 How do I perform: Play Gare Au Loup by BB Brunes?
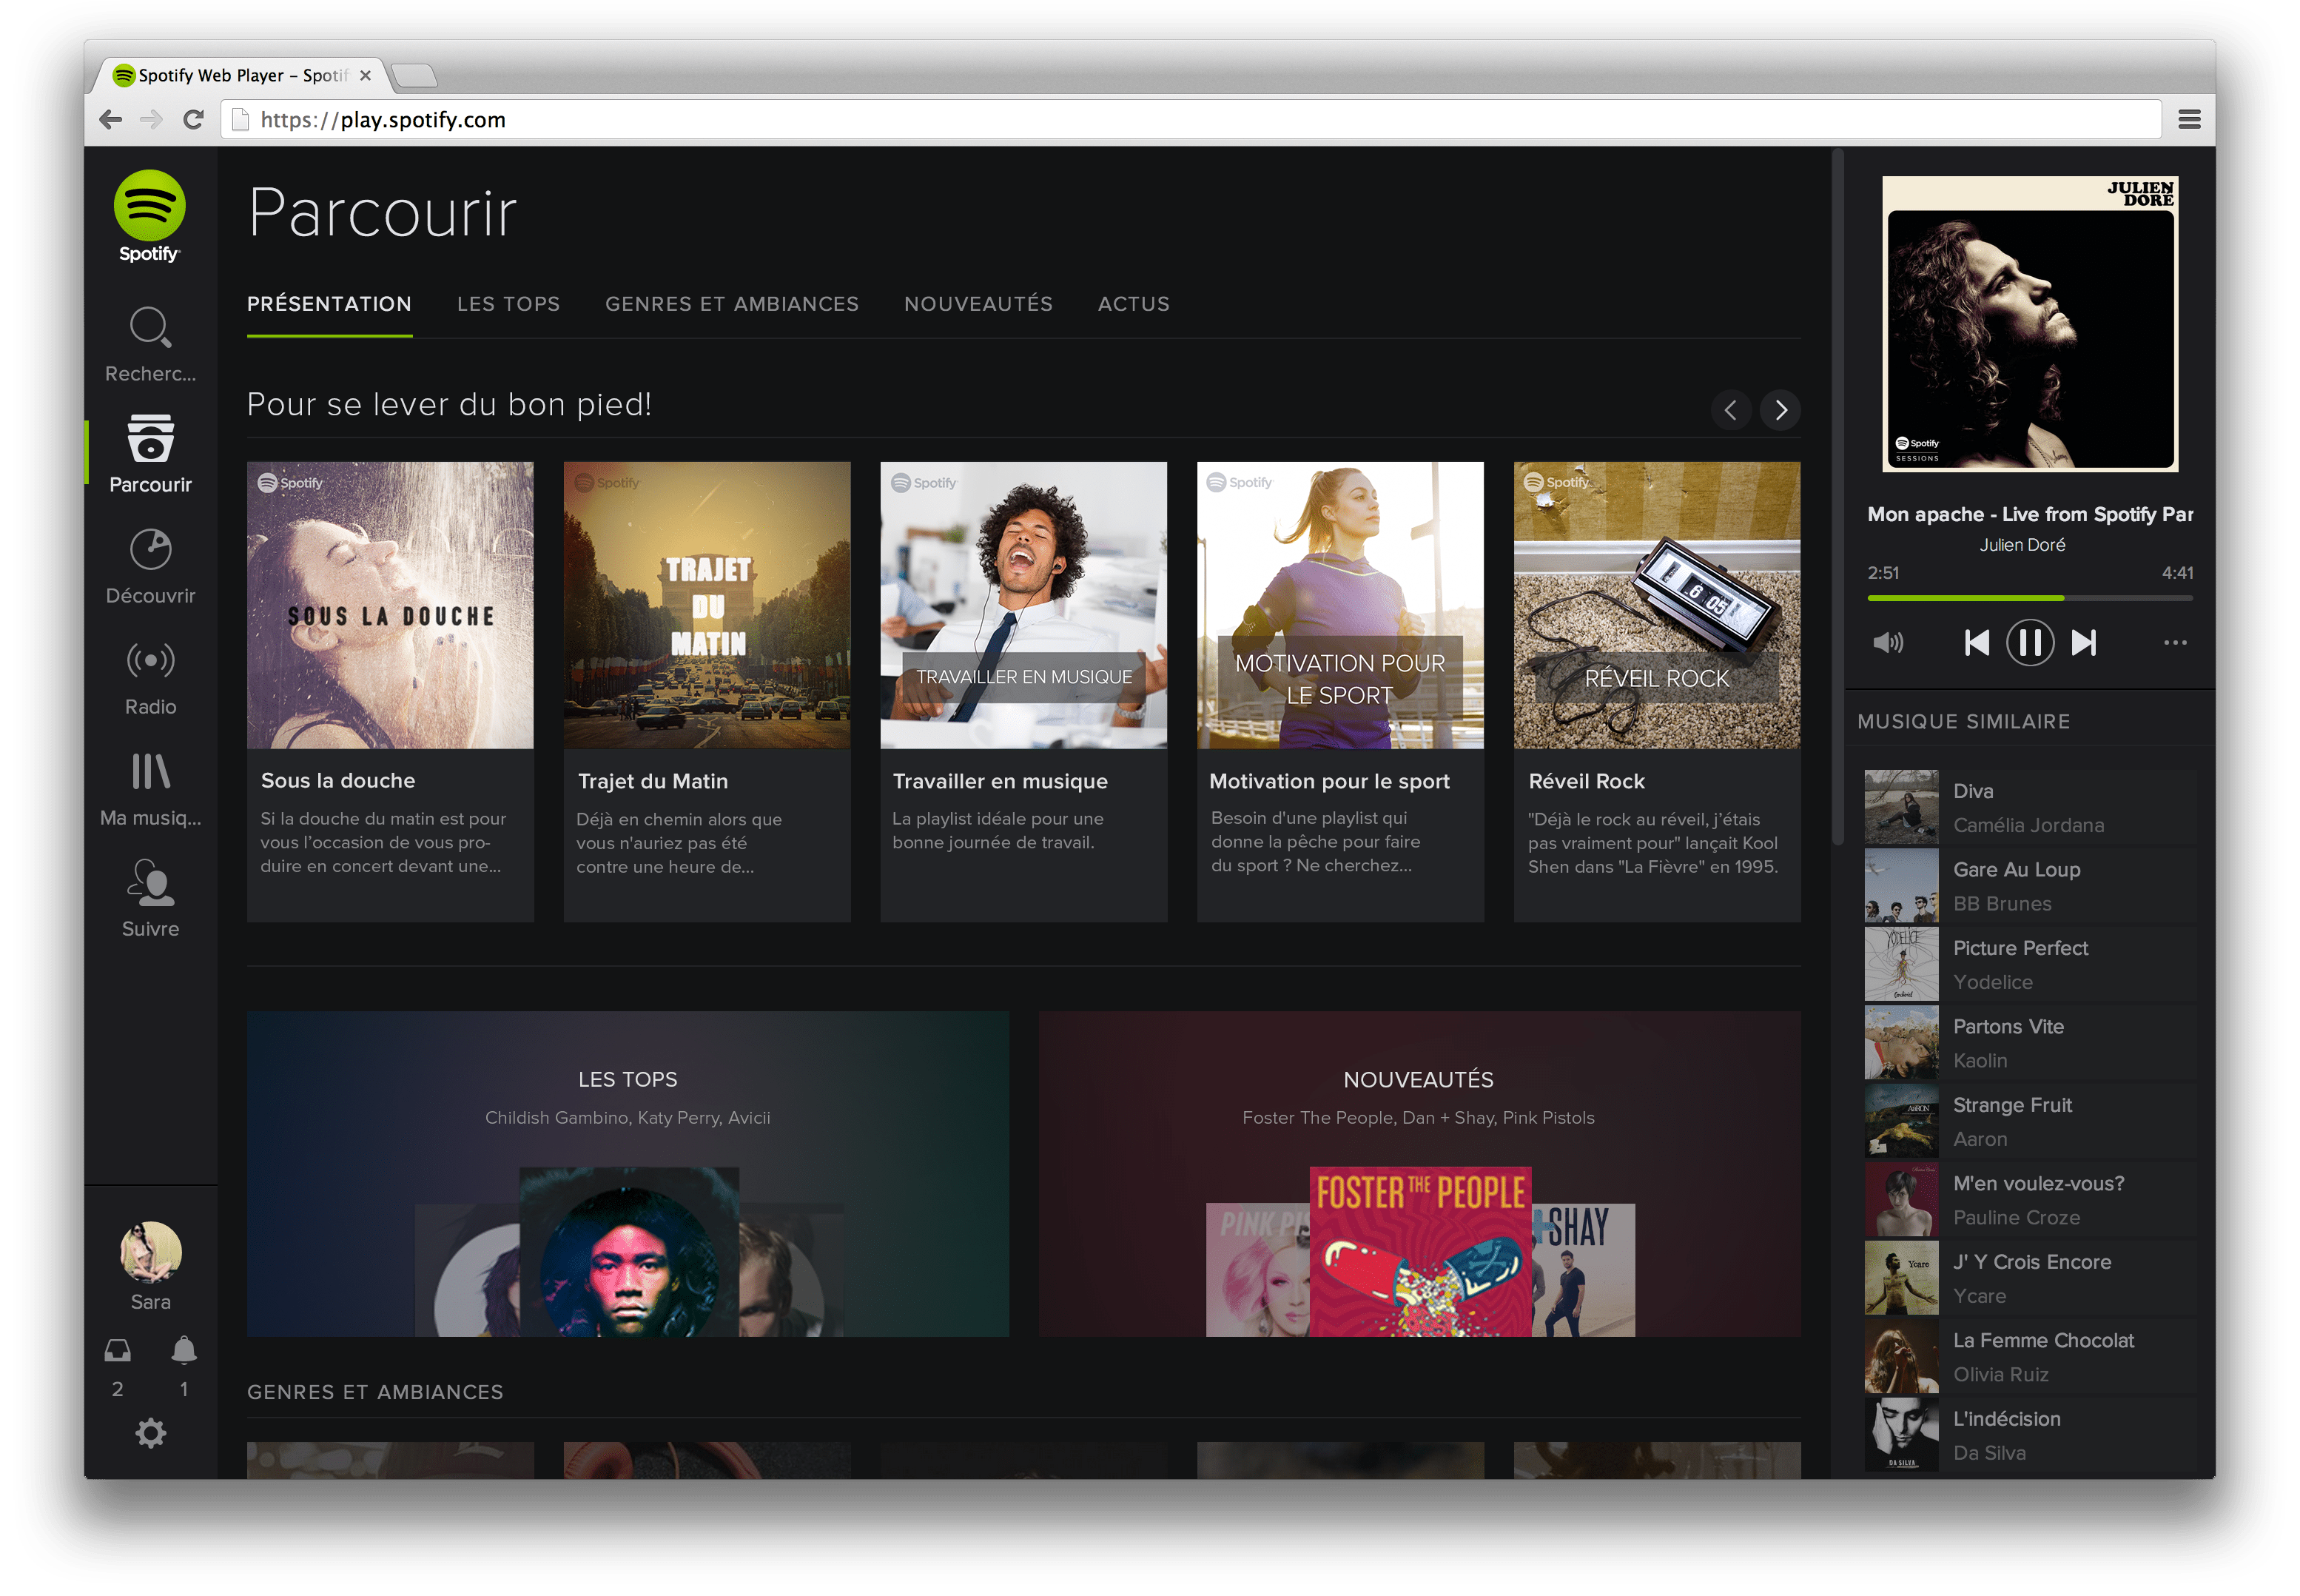pyautogui.click(x=2029, y=886)
